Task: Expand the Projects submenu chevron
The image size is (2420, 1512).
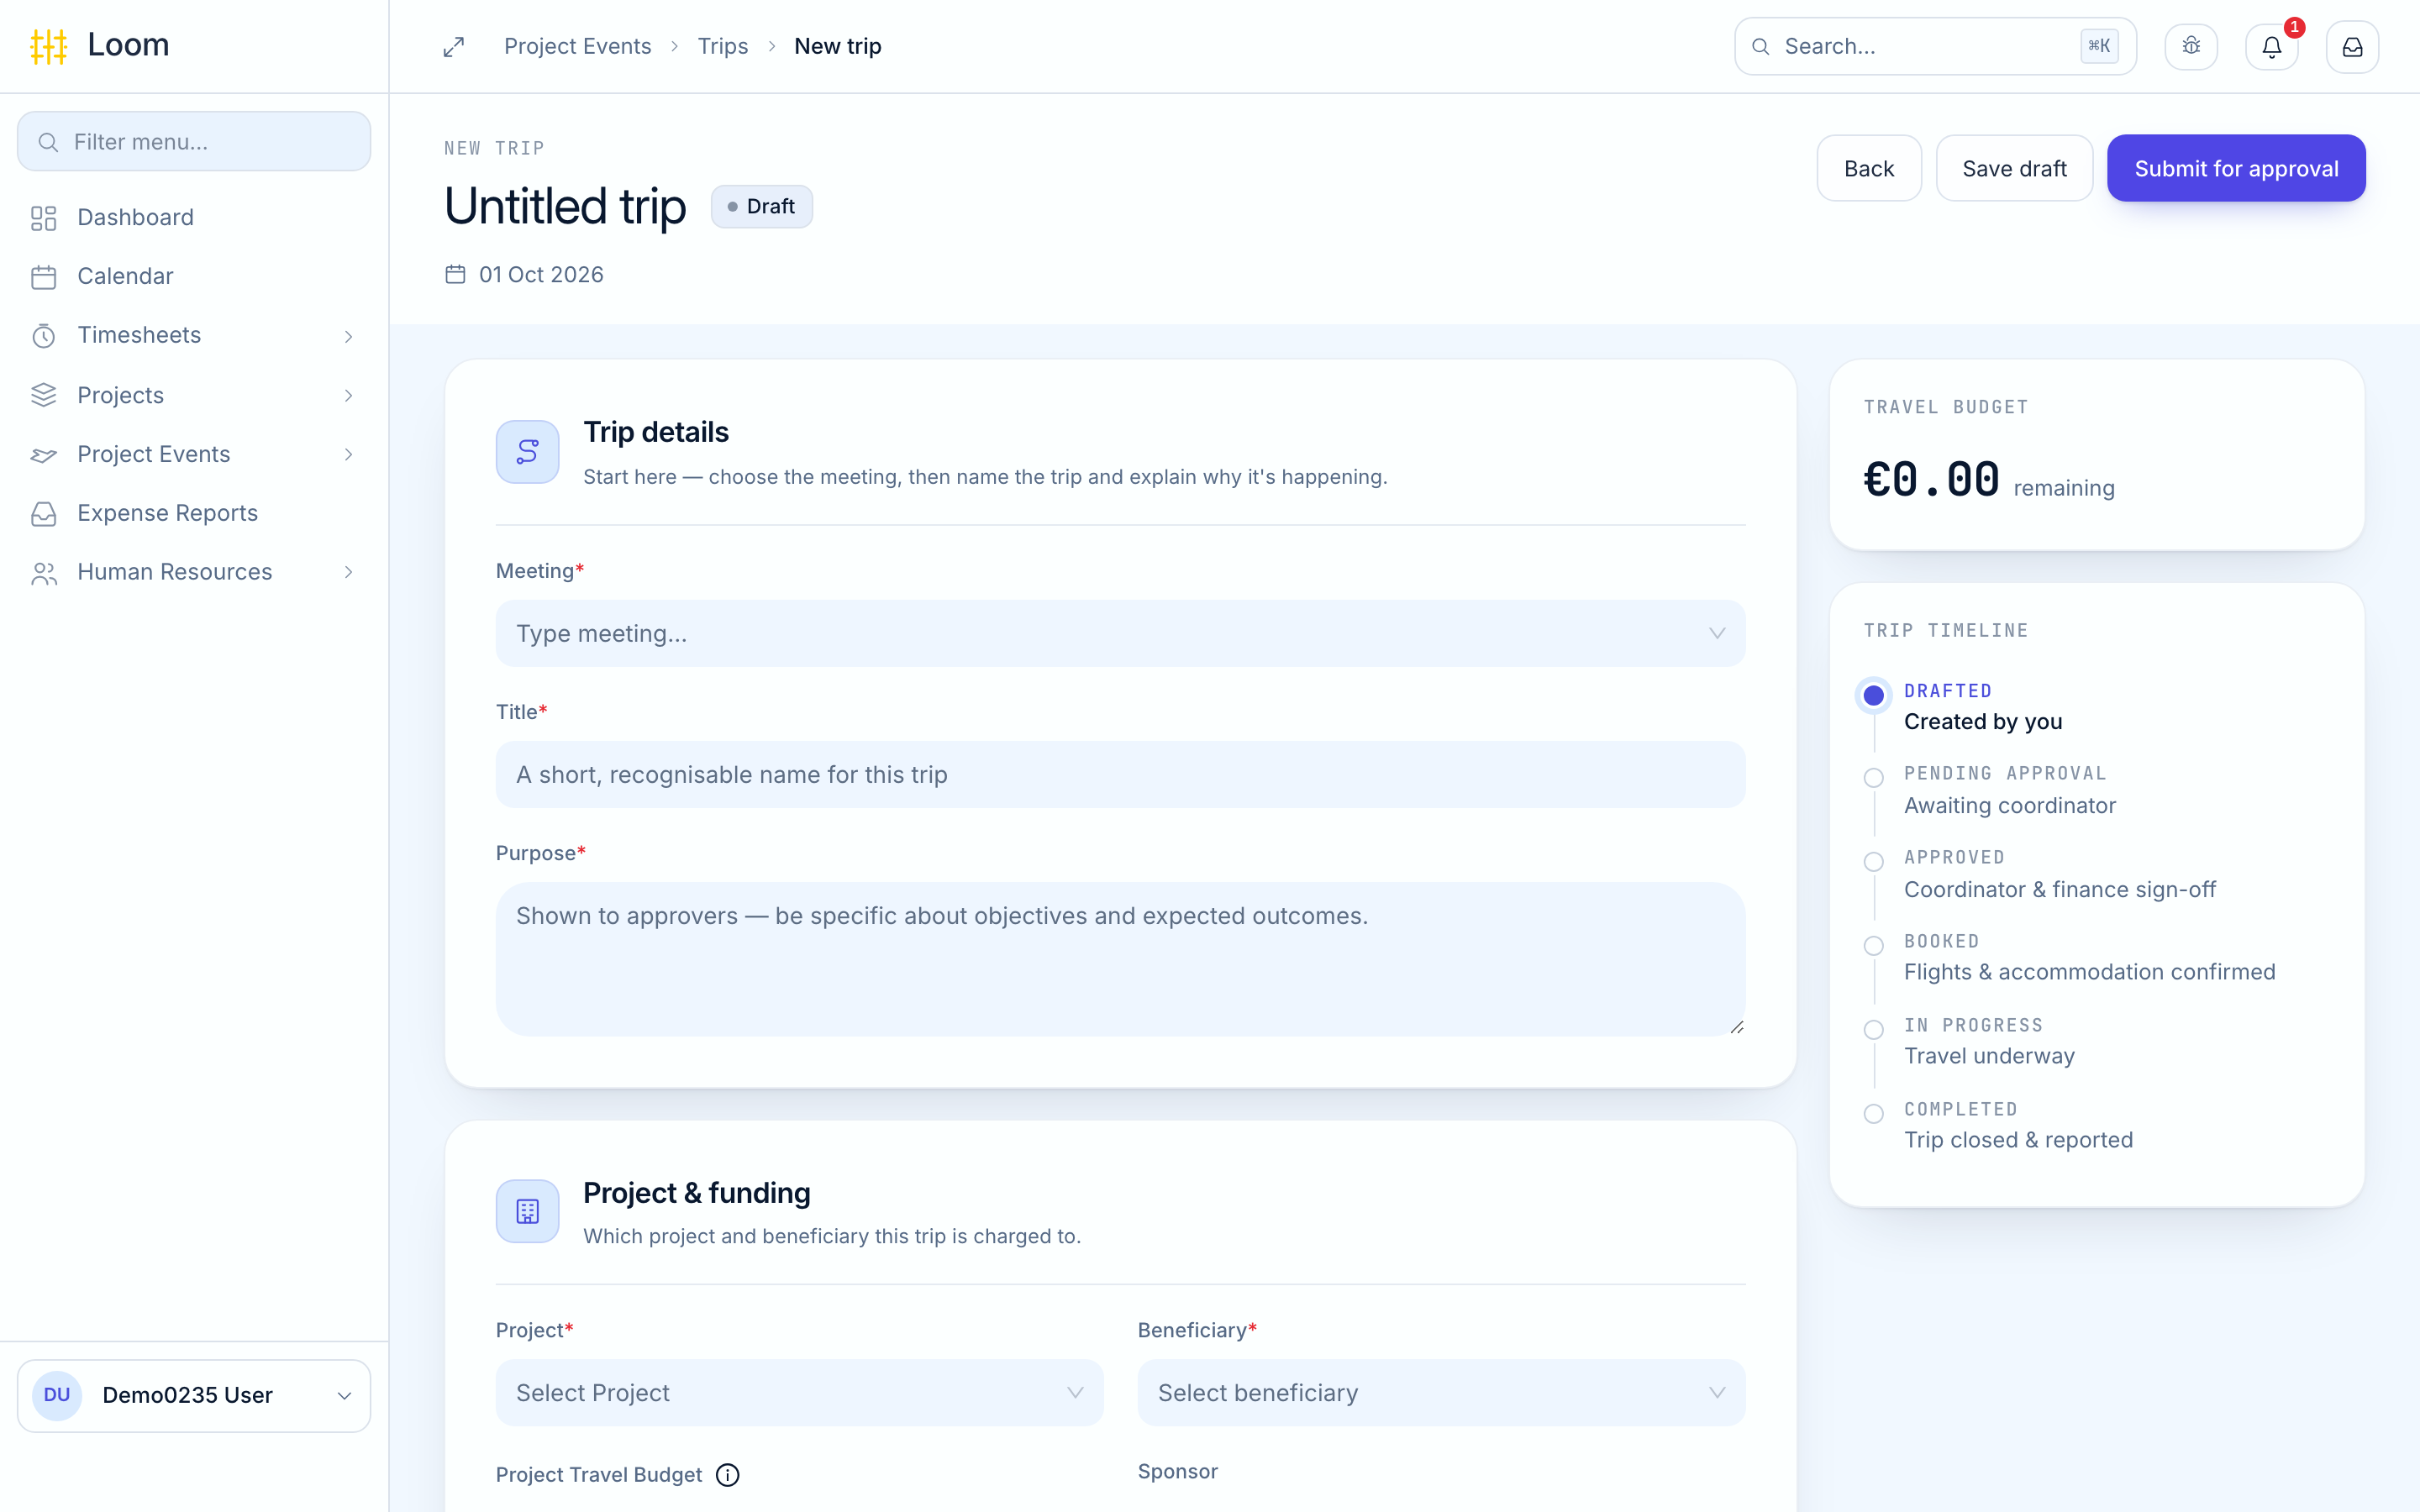Action: tap(349, 396)
